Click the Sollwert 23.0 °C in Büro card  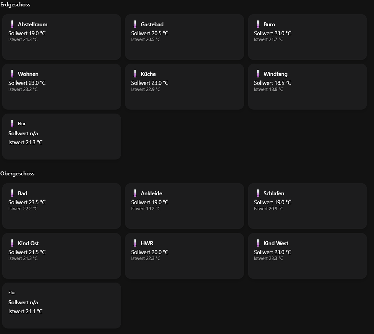(x=273, y=33)
